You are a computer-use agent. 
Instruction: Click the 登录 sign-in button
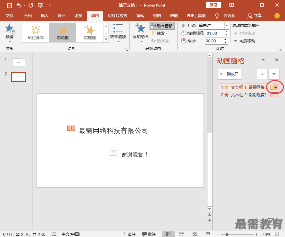click(213, 5)
